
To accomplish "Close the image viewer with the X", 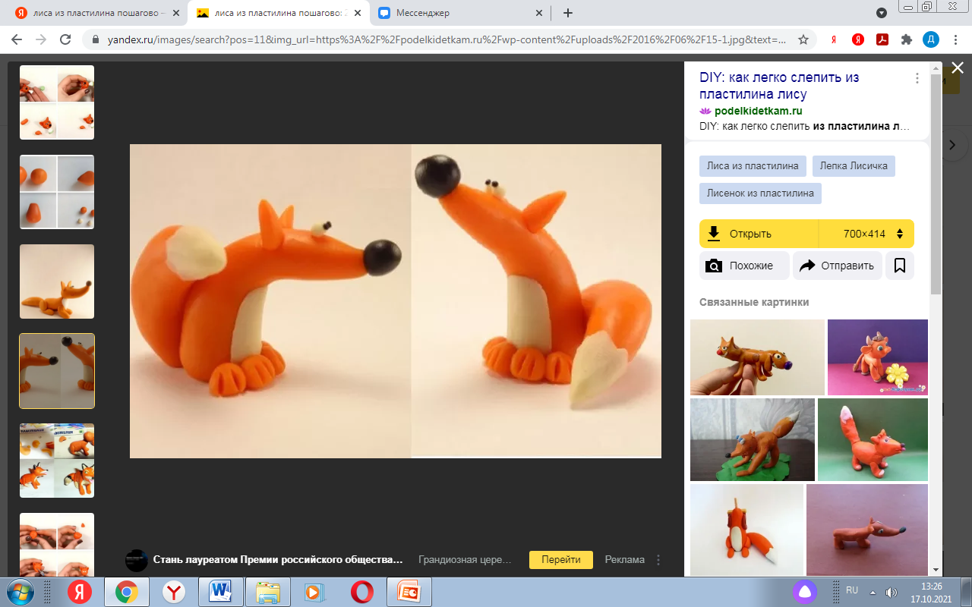I will tap(958, 68).
